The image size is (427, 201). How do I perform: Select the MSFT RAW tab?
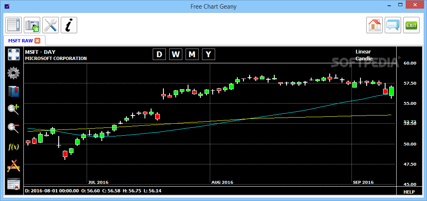tap(21, 41)
